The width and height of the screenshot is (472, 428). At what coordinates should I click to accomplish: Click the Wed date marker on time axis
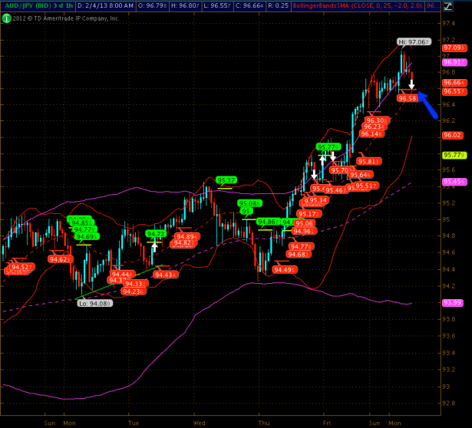click(x=199, y=422)
